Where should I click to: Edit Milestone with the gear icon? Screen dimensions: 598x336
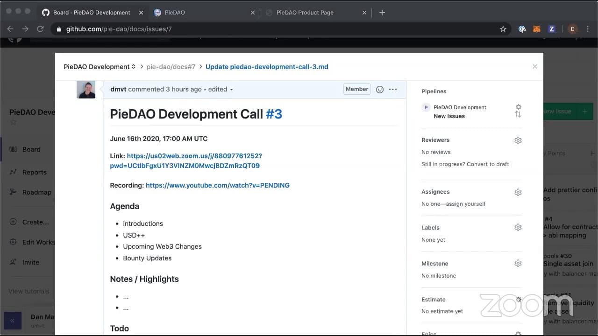click(518, 263)
